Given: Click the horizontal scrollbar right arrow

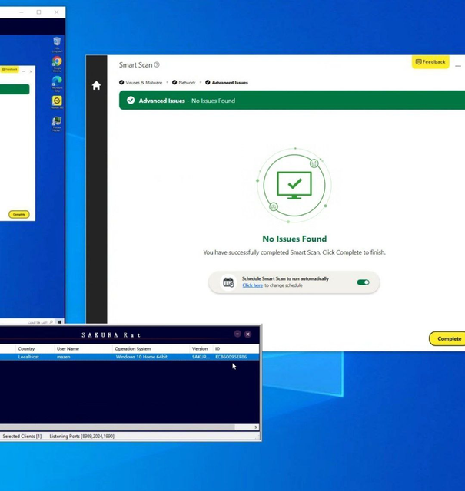Looking at the screenshot, I should coord(256,427).
